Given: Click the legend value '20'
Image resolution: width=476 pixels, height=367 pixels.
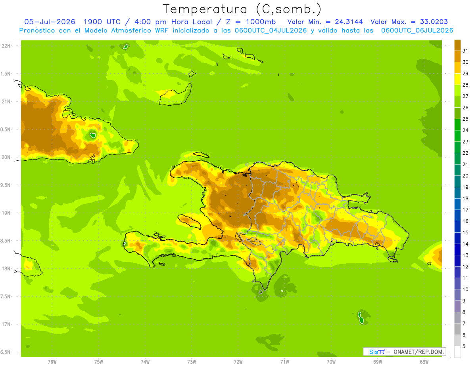Looking at the screenshot, I should point(466,176).
